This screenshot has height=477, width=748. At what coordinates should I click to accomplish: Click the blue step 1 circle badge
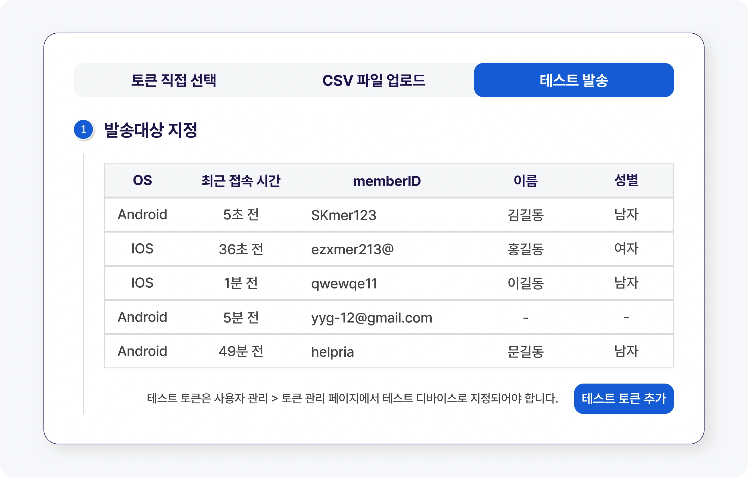coord(83,130)
